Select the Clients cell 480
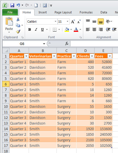This screenshot has height=153, width=118. coord(85,62)
